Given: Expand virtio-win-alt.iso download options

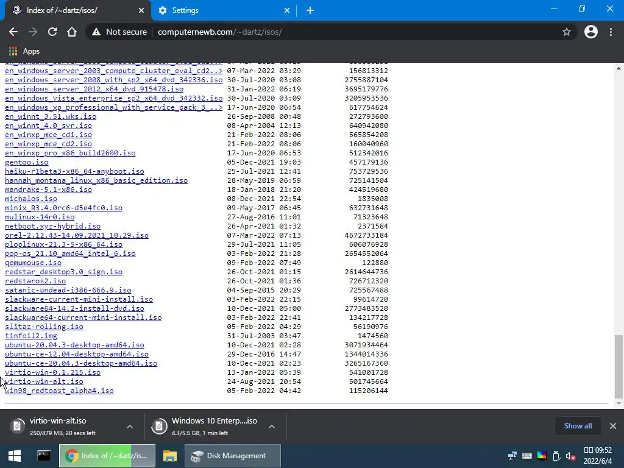Looking at the screenshot, I should (x=130, y=427).
